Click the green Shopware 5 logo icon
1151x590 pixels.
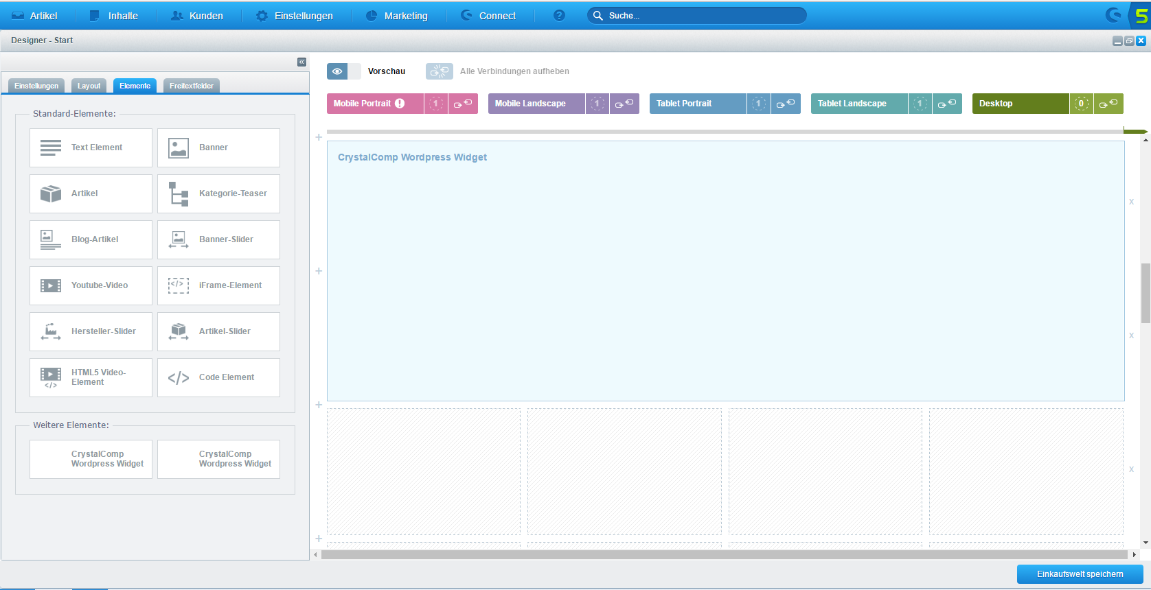1141,15
